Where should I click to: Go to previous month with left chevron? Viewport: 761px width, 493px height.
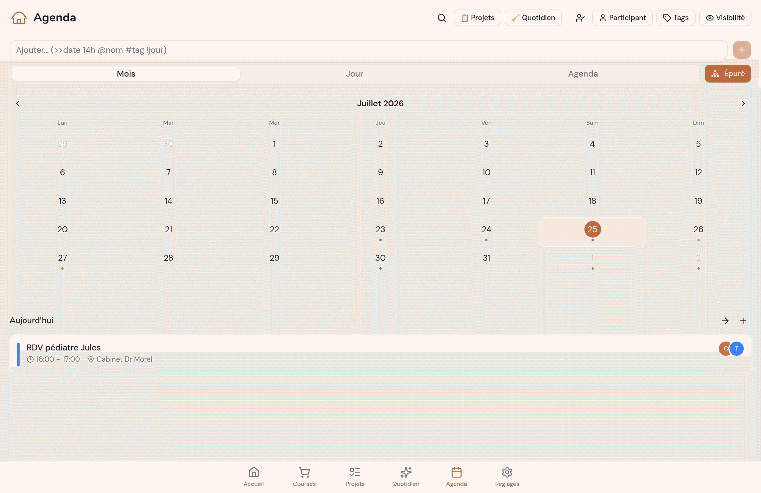click(18, 104)
